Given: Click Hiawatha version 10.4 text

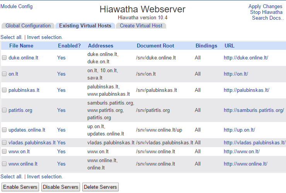Looking at the screenshot, I should pos(143,18).
